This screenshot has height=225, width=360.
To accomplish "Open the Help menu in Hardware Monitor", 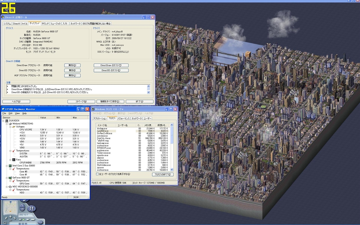I will click(x=25, y=114).
